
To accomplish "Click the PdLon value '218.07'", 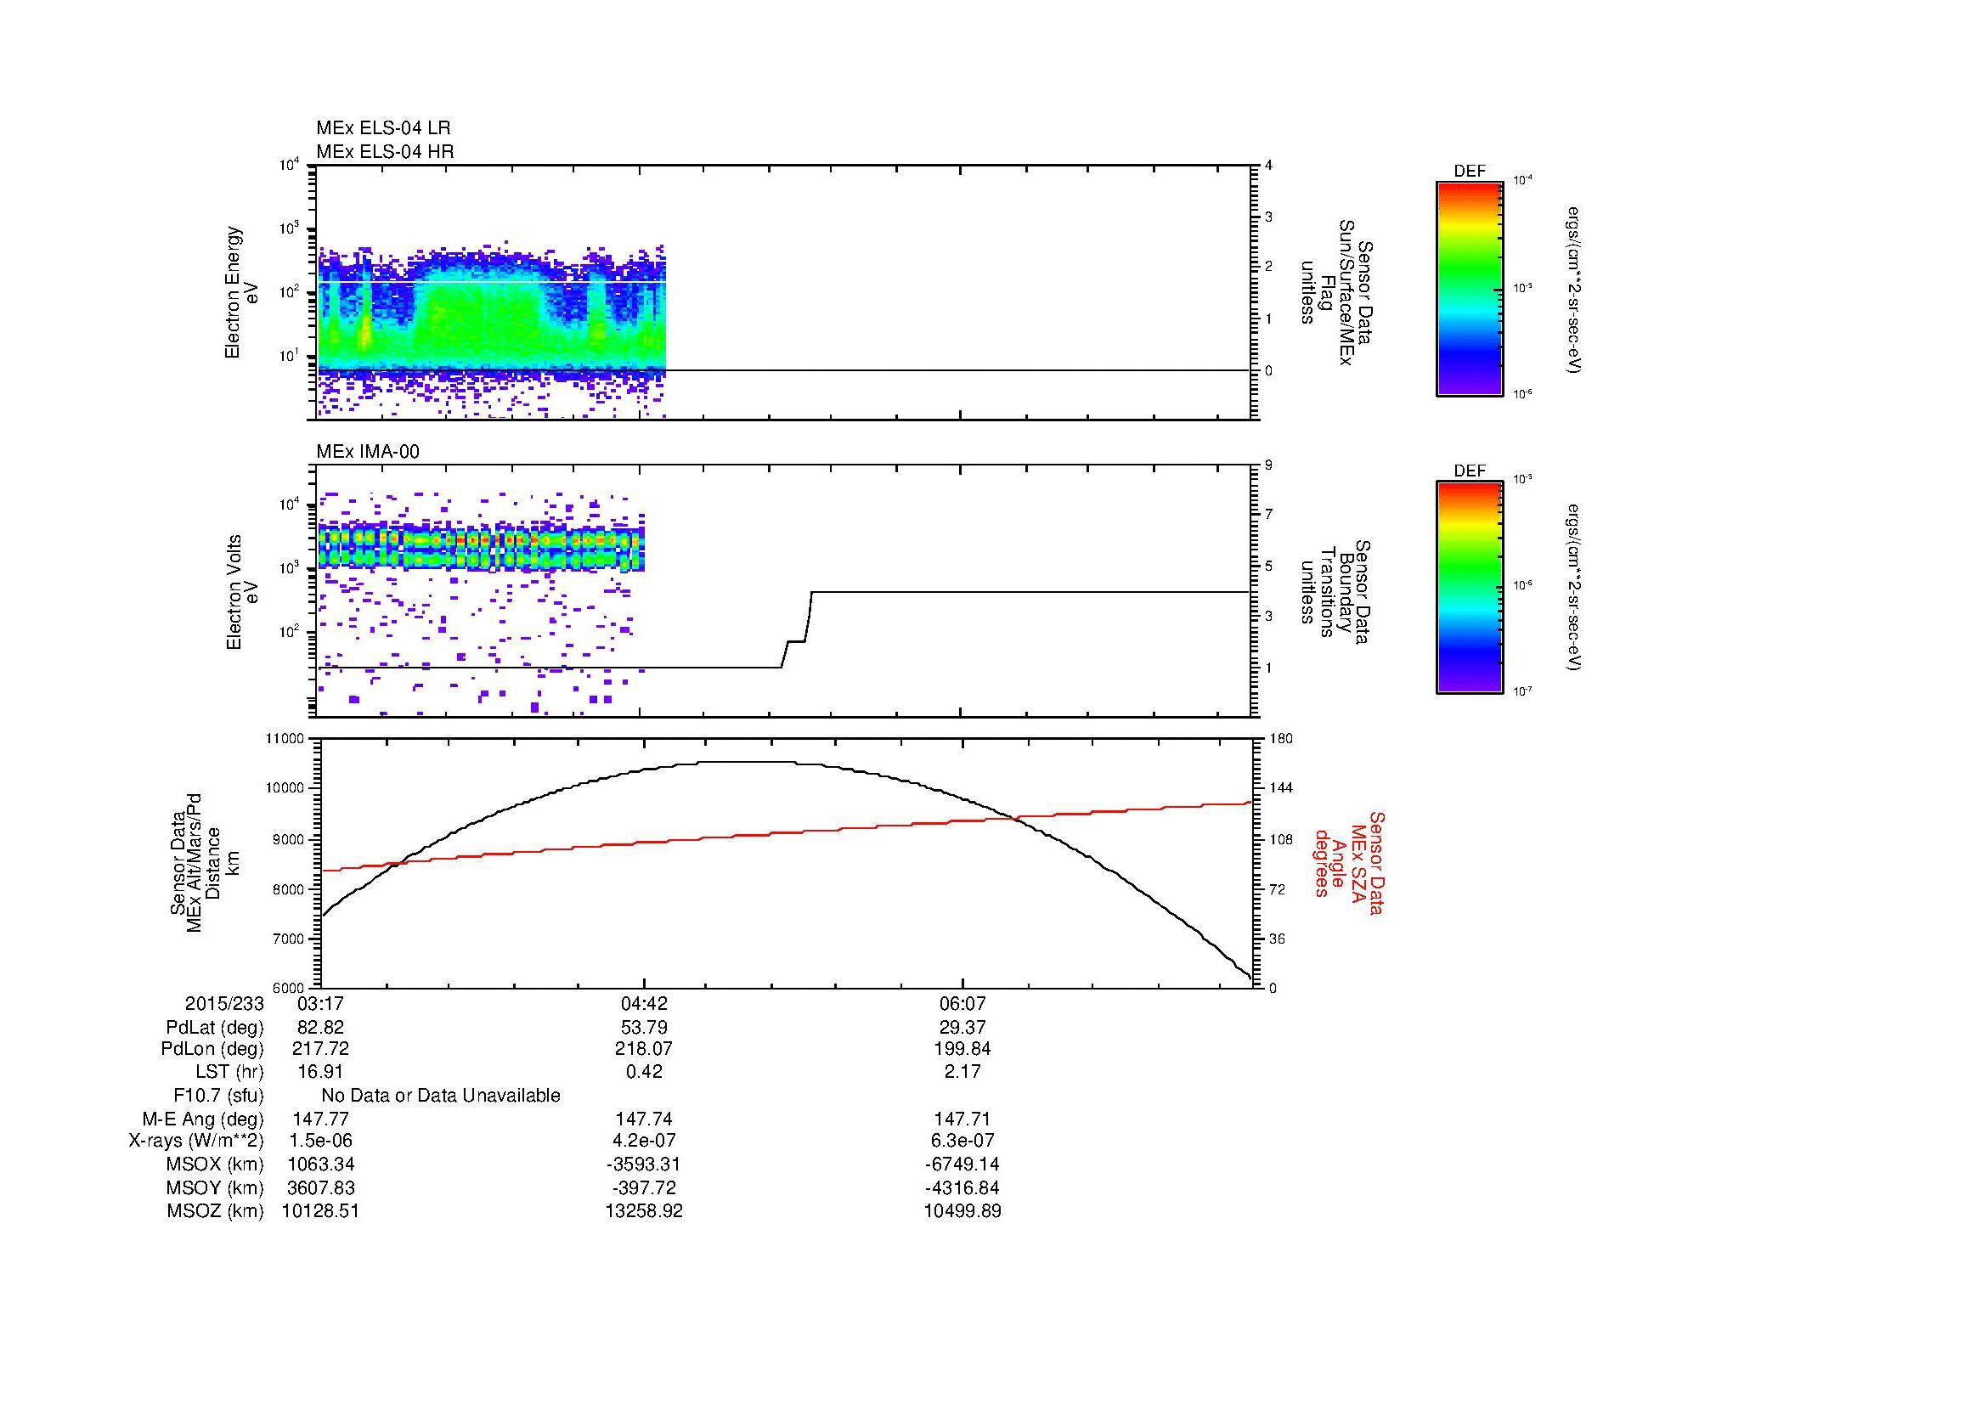I will pos(644,1048).
